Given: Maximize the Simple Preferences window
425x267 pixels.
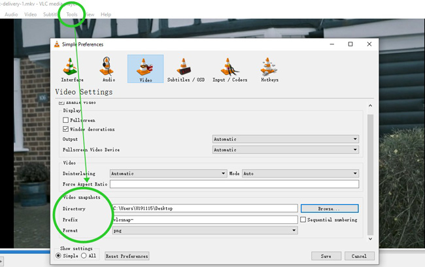Looking at the screenshot, I should coord(350,44).
